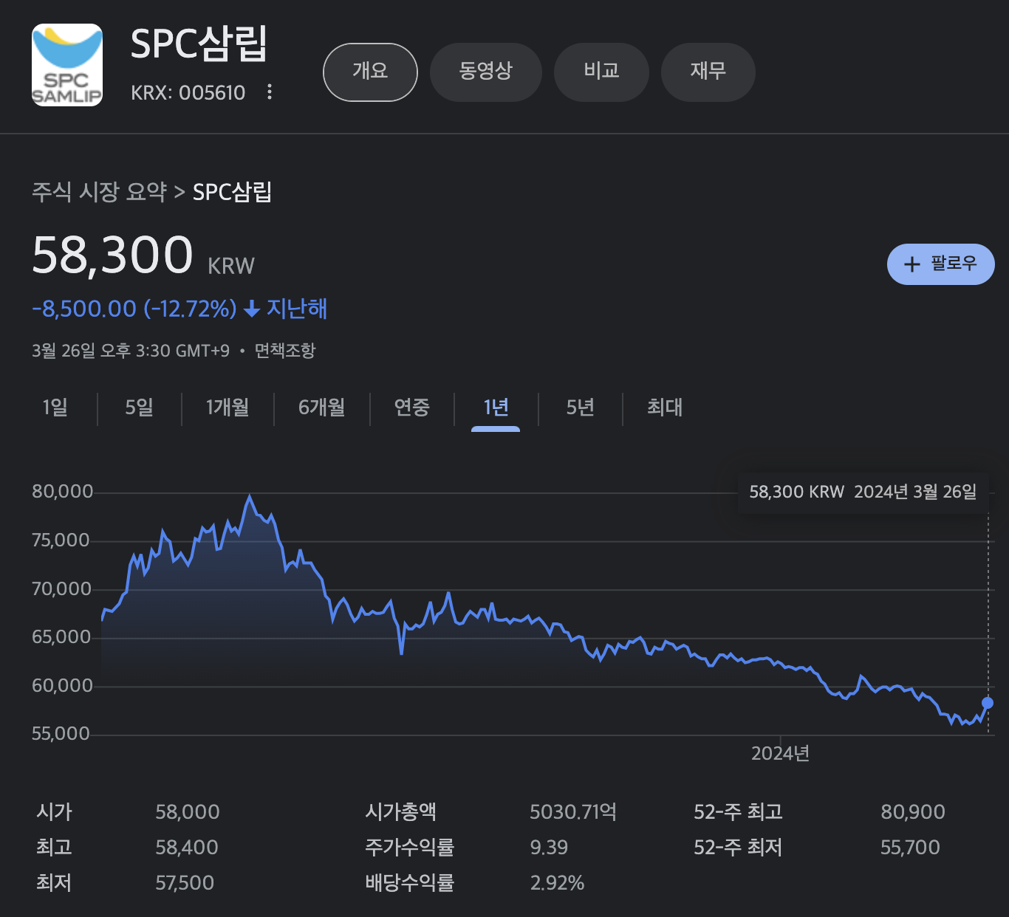Click the 58,300 KRW chart tooltip
The image size is (1009, 917).
863,492
